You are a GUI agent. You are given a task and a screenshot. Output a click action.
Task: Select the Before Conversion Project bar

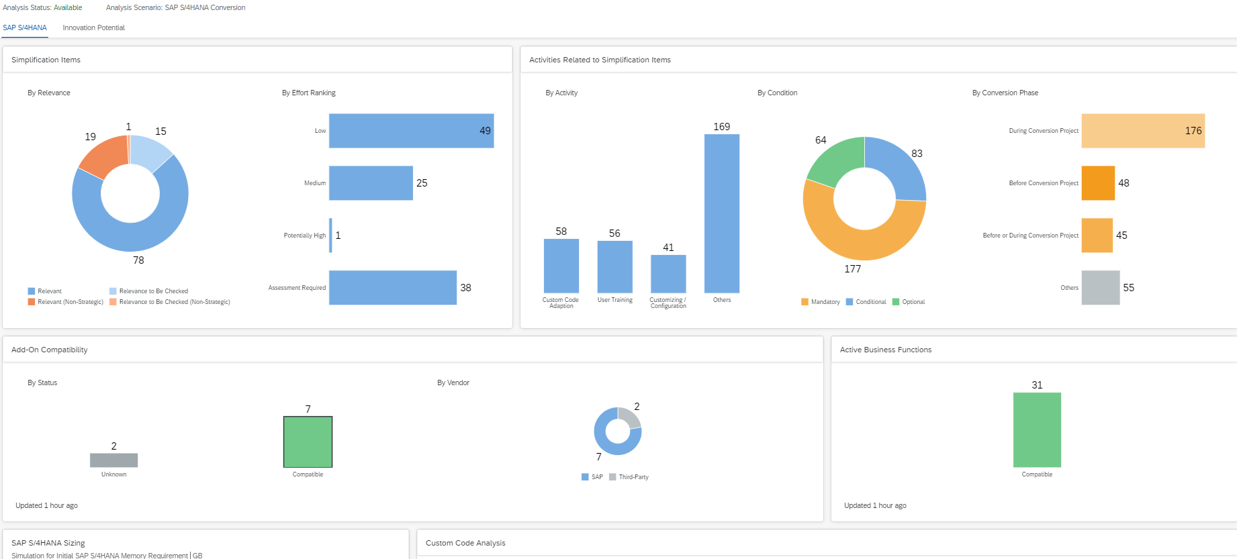(x=1098, y=183)
